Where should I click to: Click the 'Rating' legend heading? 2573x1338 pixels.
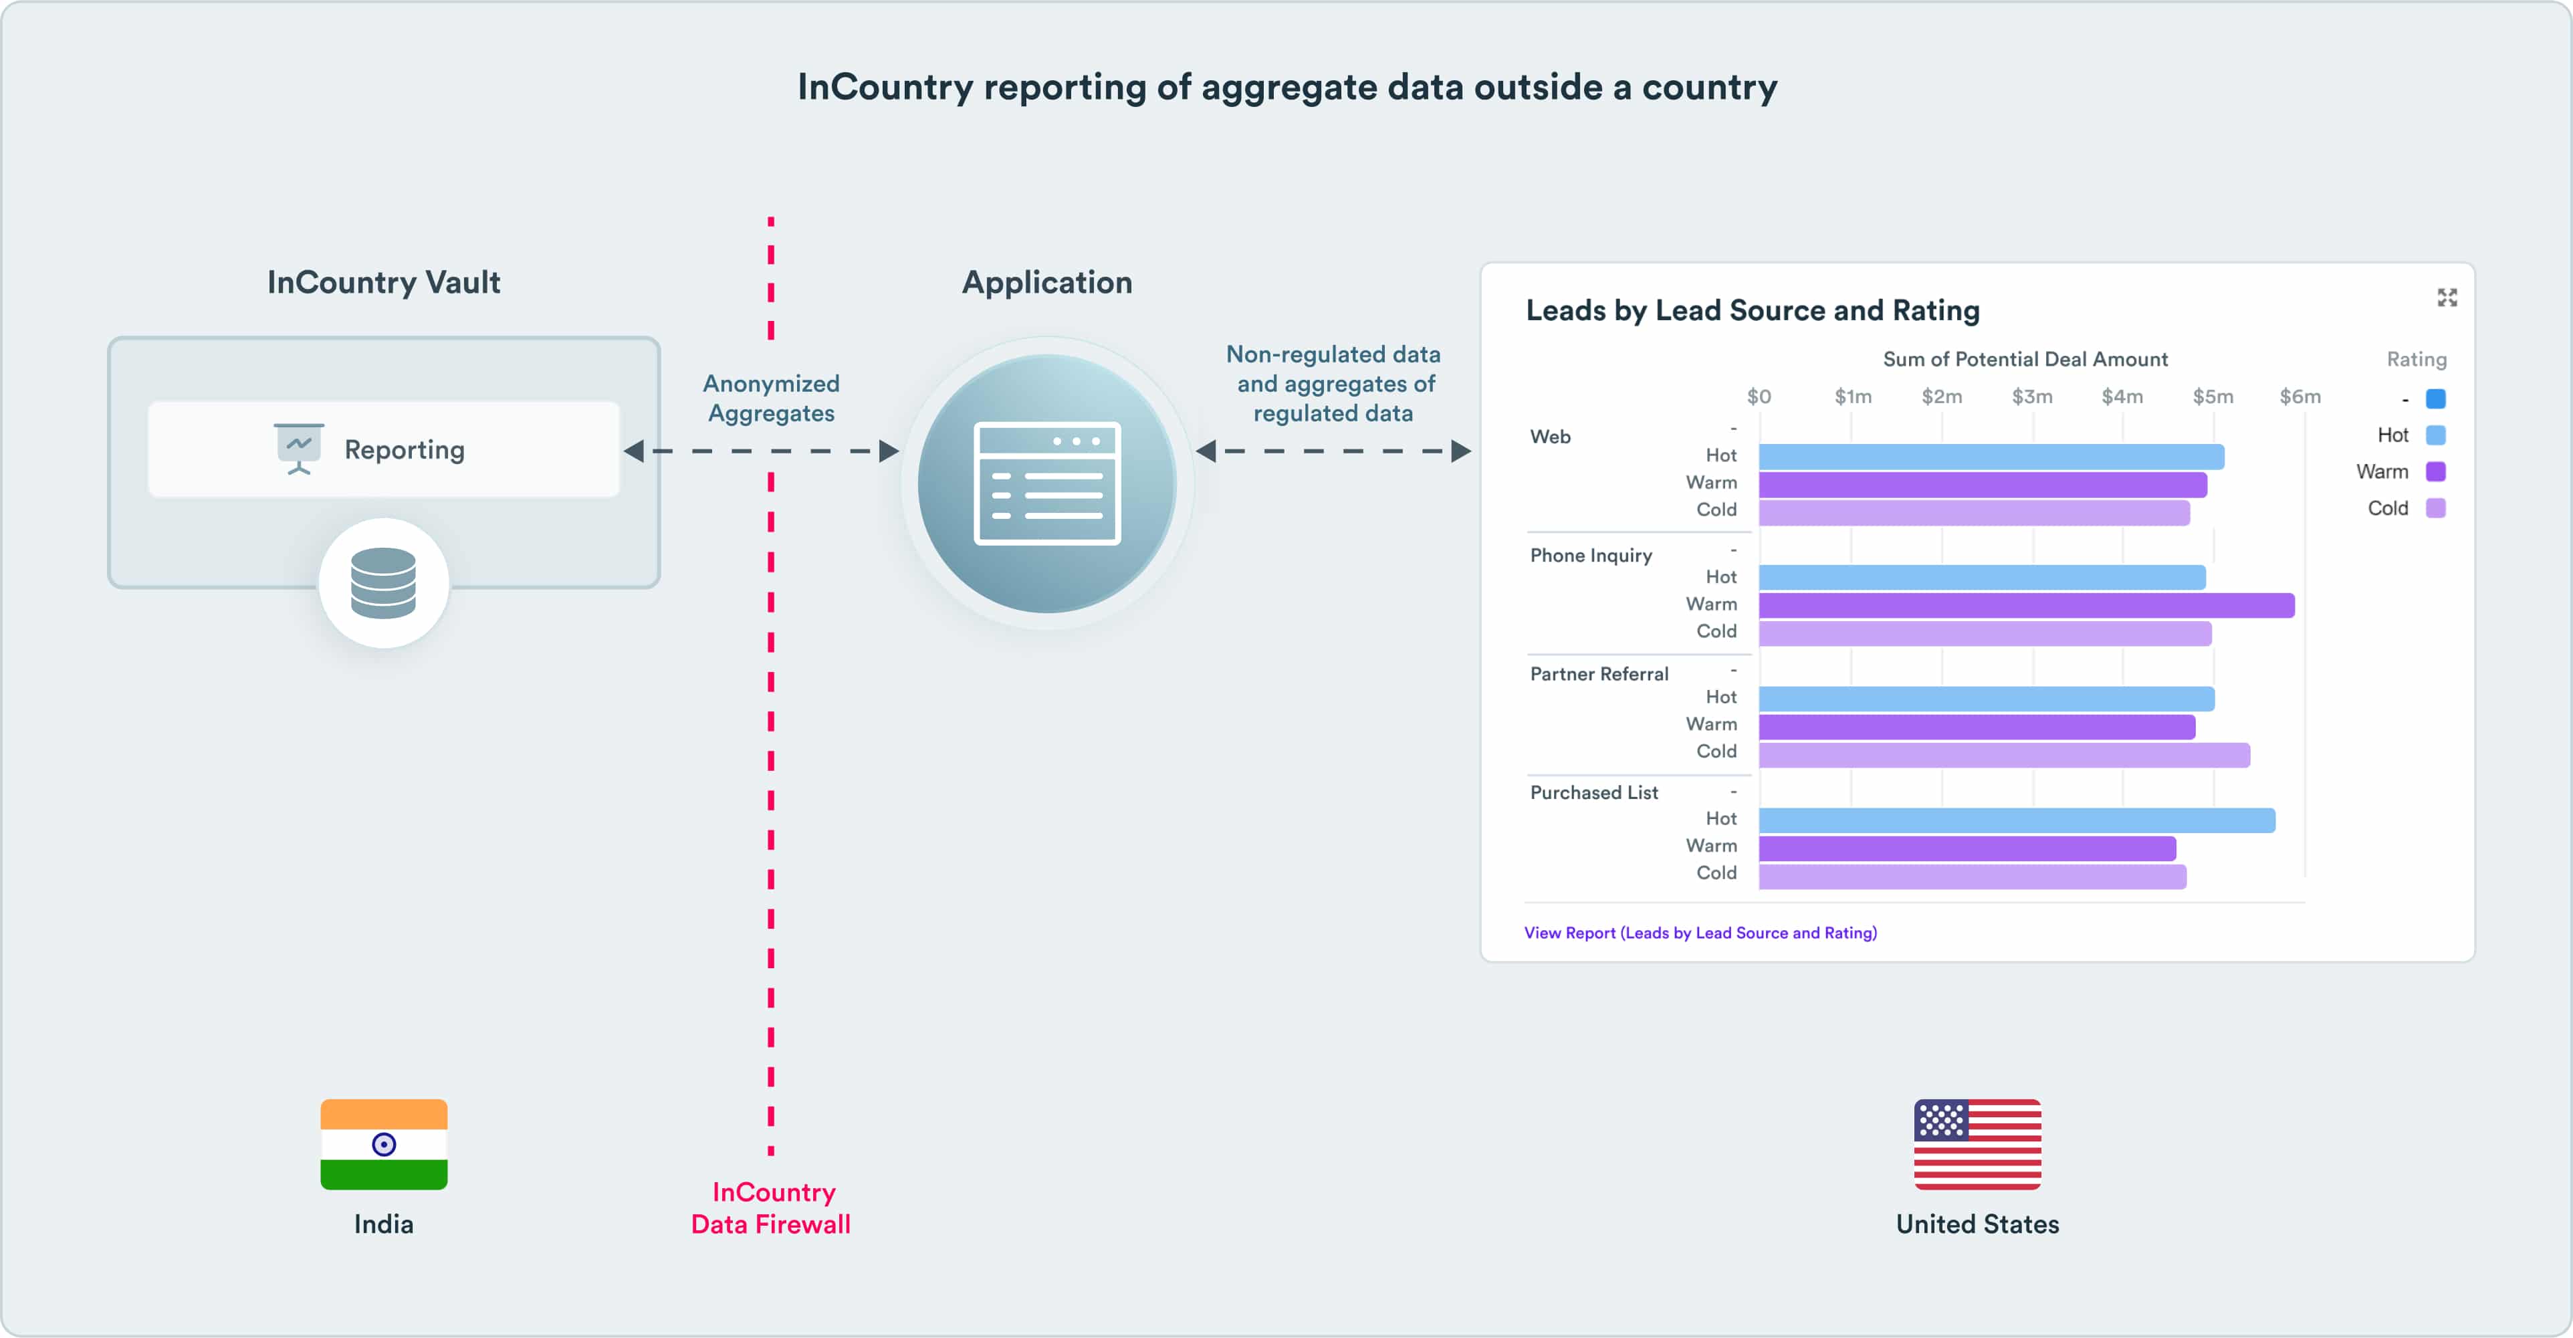2416,360
